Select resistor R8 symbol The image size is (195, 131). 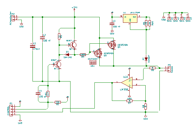click(146, 106)
